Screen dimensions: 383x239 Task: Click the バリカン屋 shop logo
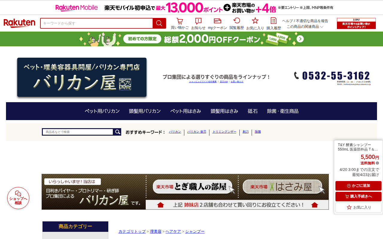click(x=82, y=77)
